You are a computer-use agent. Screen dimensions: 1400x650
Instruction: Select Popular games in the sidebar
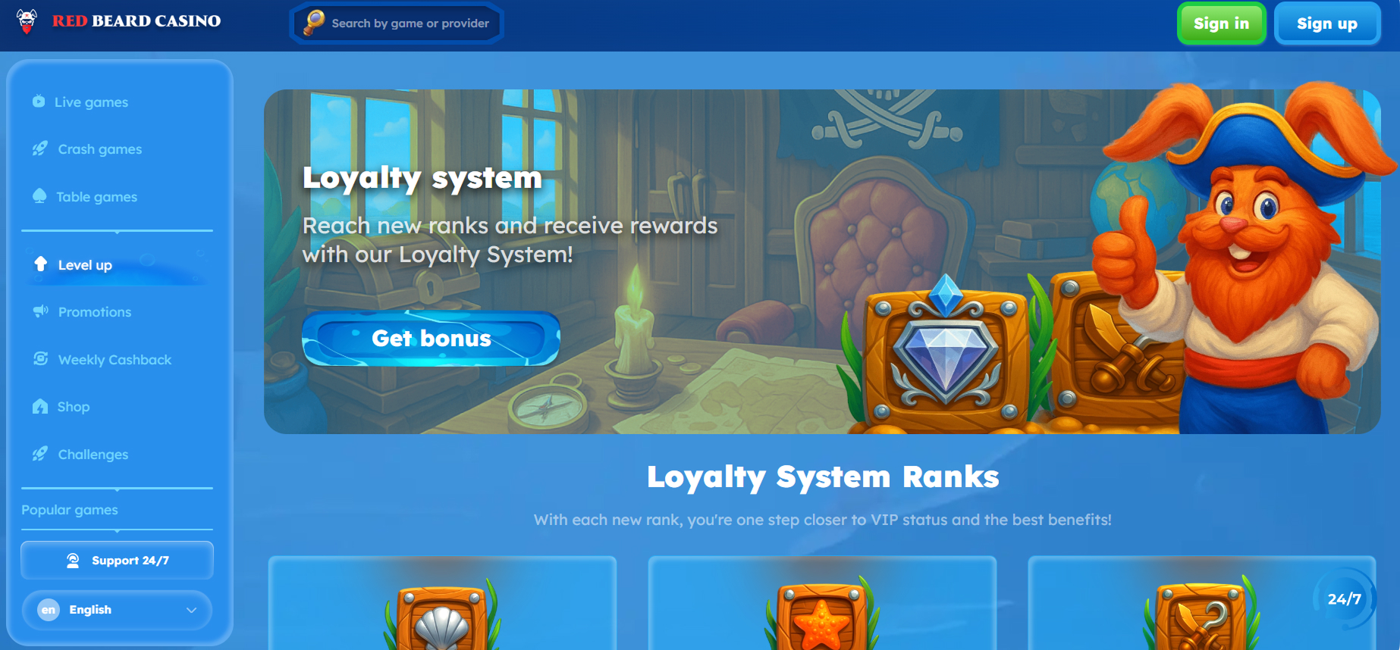[x=70, y=510]
